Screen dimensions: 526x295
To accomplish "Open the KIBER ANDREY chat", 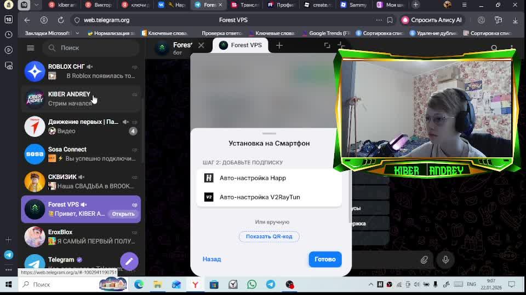I will (81, 99).
